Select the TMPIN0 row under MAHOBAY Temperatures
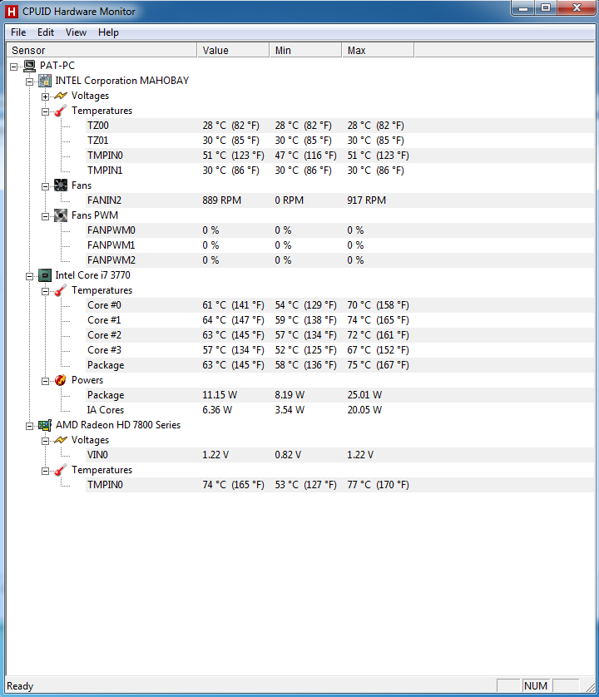This screenshot has height=697, width=599. 339,156
